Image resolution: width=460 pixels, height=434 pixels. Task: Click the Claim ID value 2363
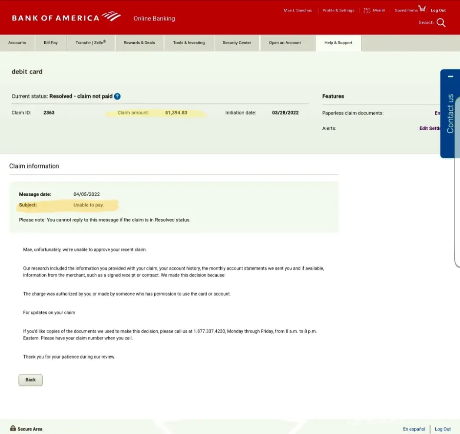click(49, 113)
